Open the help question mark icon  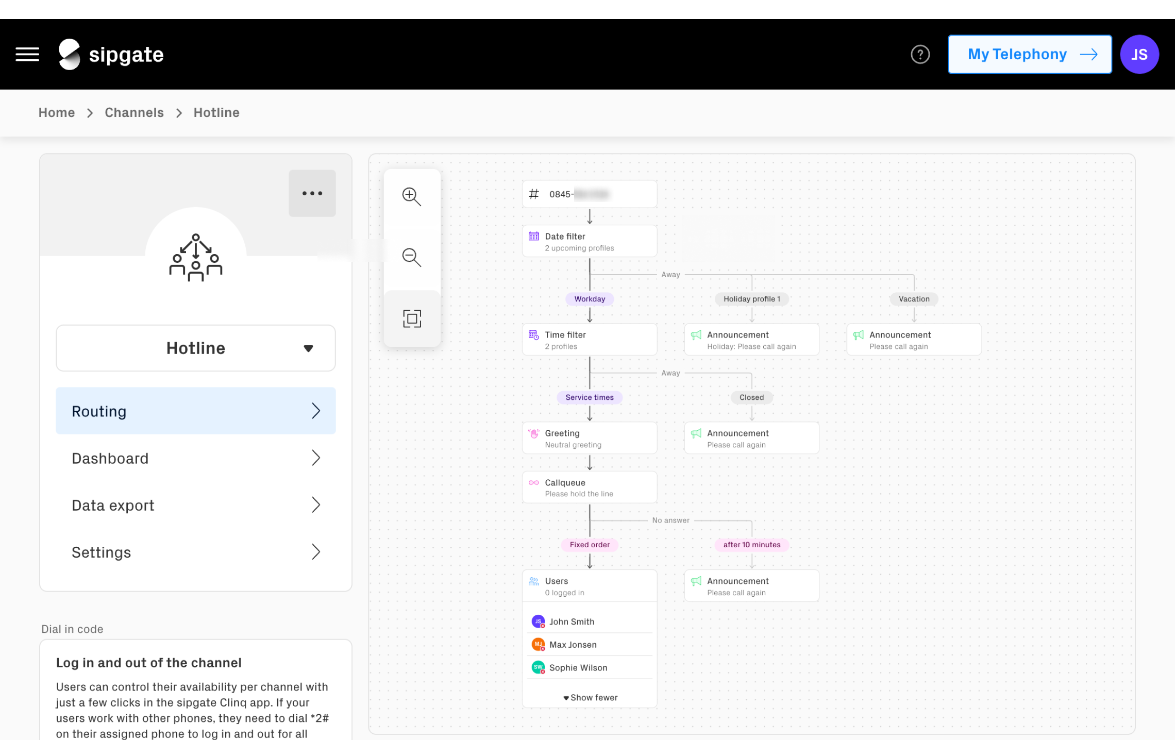pyautogui.click(x=920, y=54)
